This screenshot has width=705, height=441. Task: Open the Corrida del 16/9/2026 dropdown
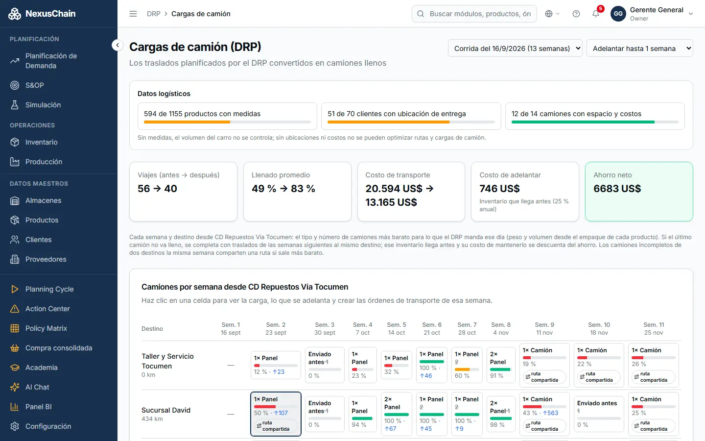(x=515, y=48)
